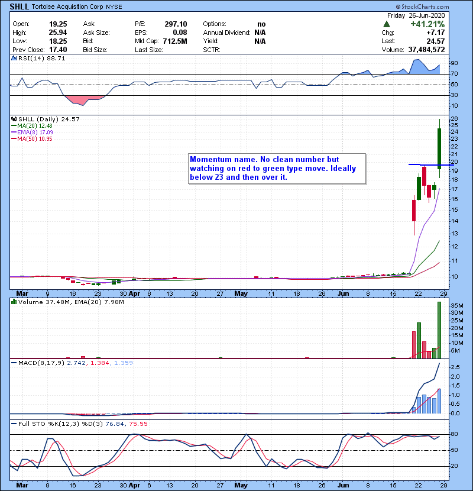The height and width of the screenshot is (491, 473).
Task: Select the SCTR label
Action: (x=211, y=50)
